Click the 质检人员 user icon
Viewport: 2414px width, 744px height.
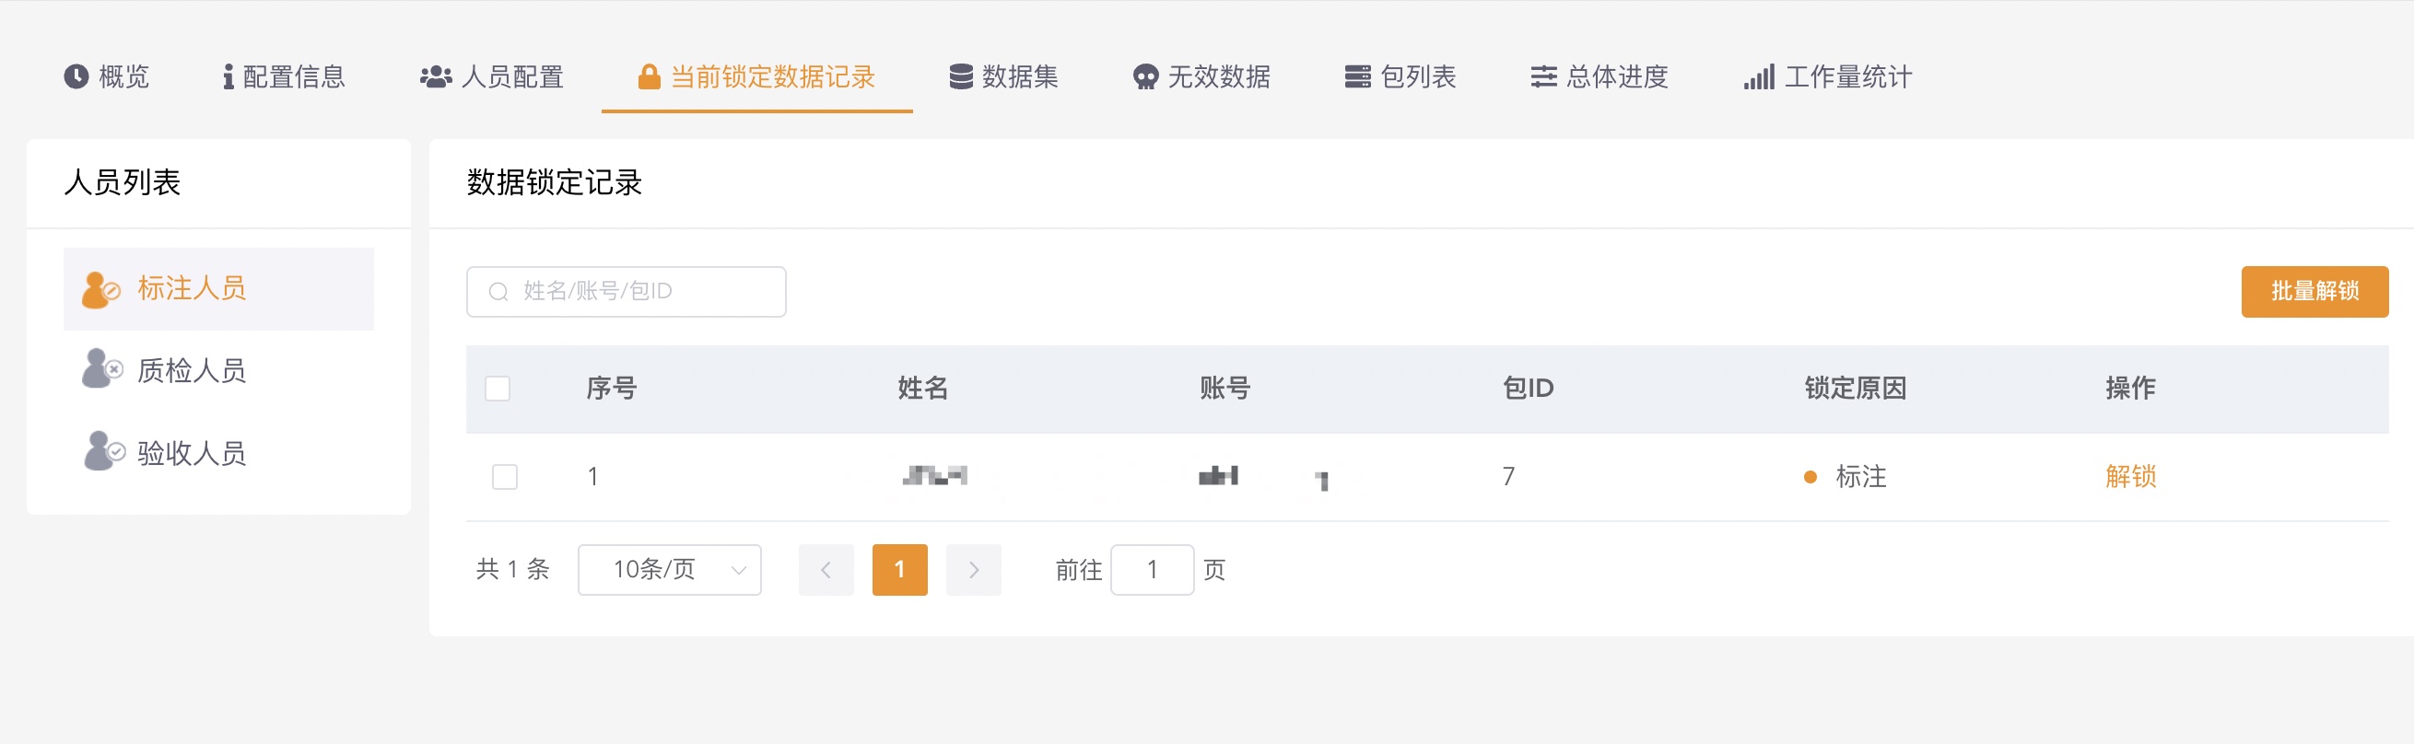point(102,369)
